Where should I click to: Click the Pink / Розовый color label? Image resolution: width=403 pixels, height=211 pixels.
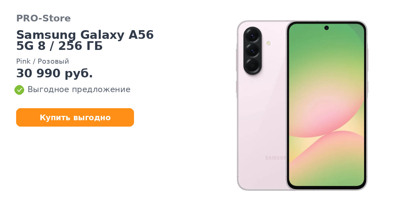[43, 61]
